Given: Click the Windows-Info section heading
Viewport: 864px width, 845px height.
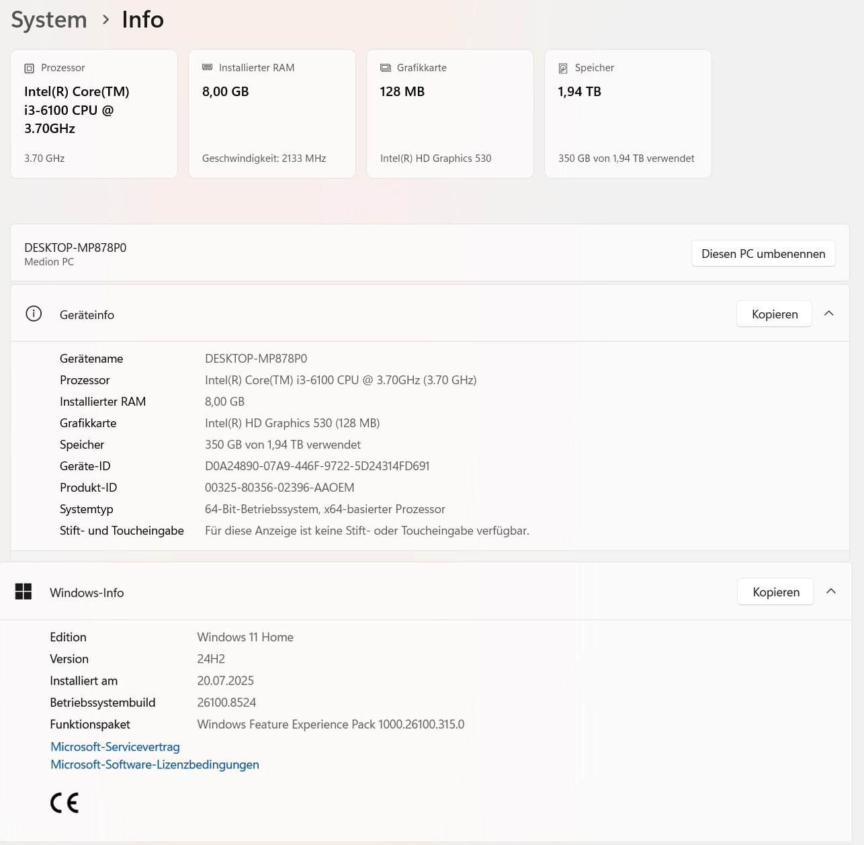Looking at the screenshot, I should [x=87, y=593].
